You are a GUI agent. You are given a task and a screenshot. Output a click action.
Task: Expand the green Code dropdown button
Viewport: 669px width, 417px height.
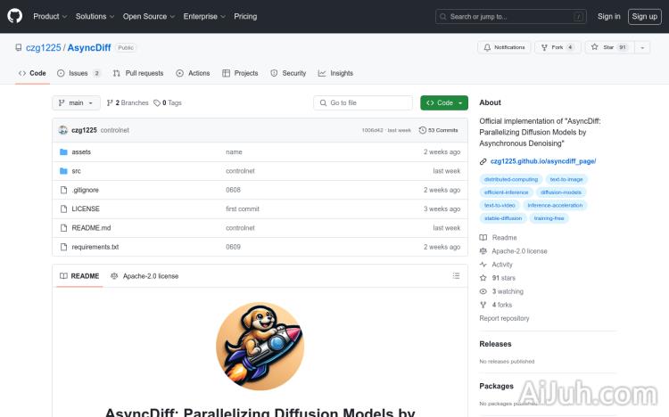(x=443, y=103)
